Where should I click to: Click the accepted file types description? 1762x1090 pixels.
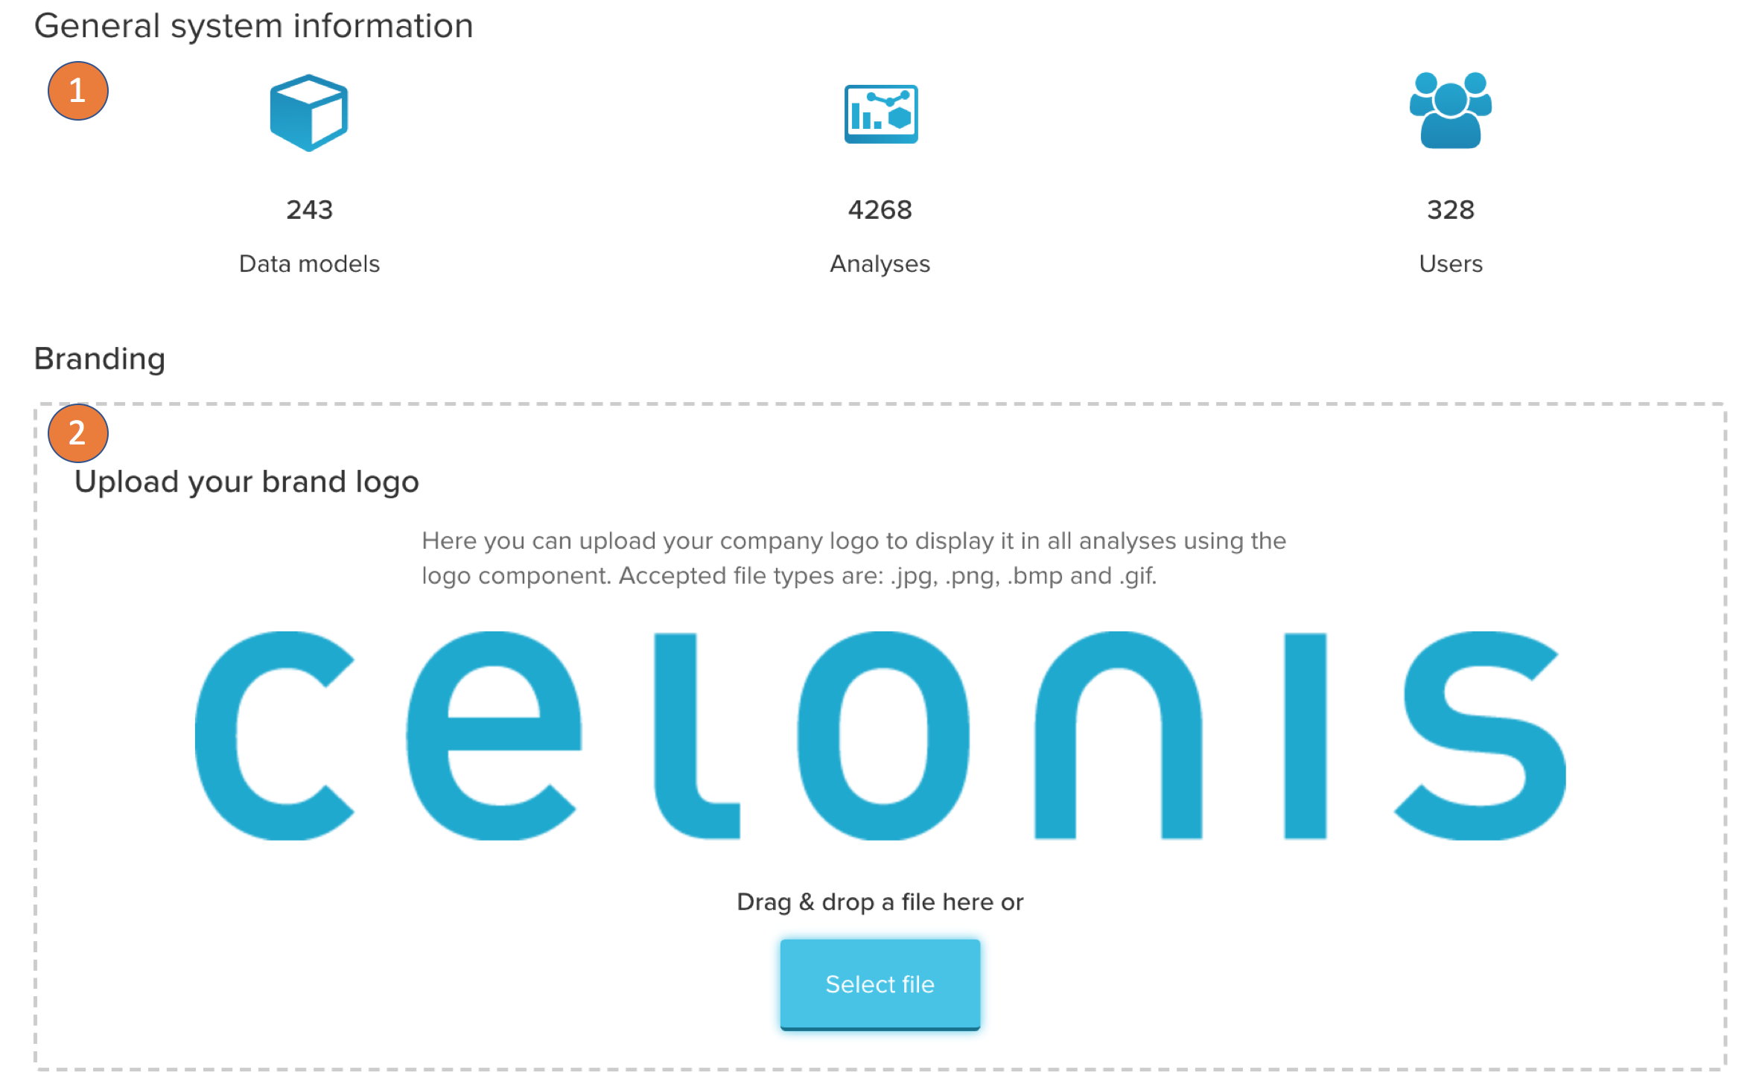(853, 558)
